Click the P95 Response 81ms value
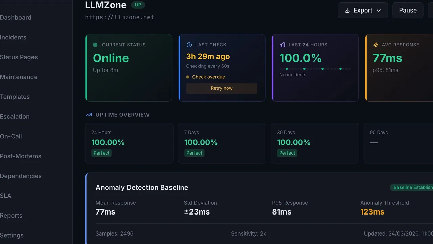The image size is (433, 244). tap(282, 212)
